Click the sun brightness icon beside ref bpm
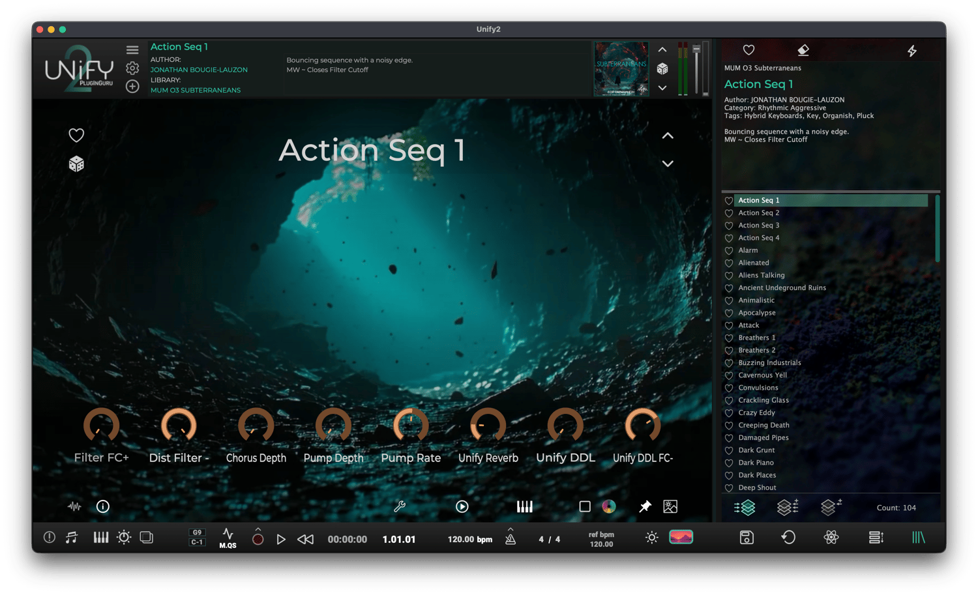Image resolution: width=978 pixels, height=595 pixels. click(651, 538)
